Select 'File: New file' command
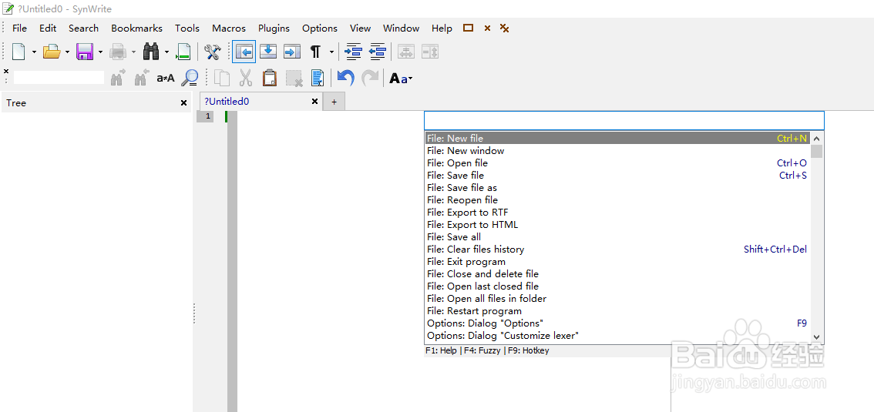This screenshot has height=412, width=874. pos(617,138)
